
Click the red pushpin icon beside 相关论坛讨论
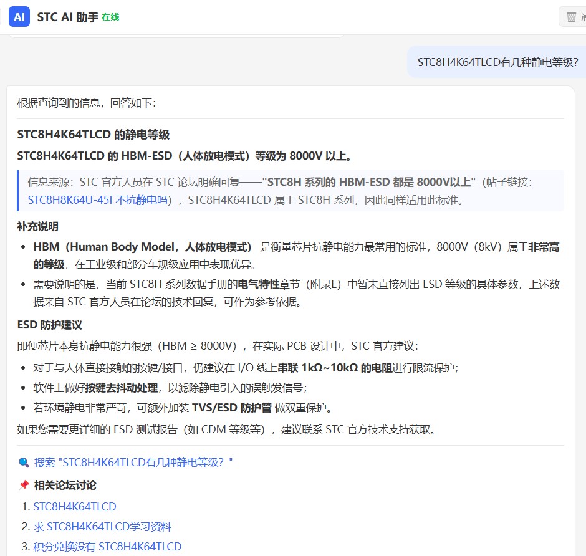click(24, 485)
